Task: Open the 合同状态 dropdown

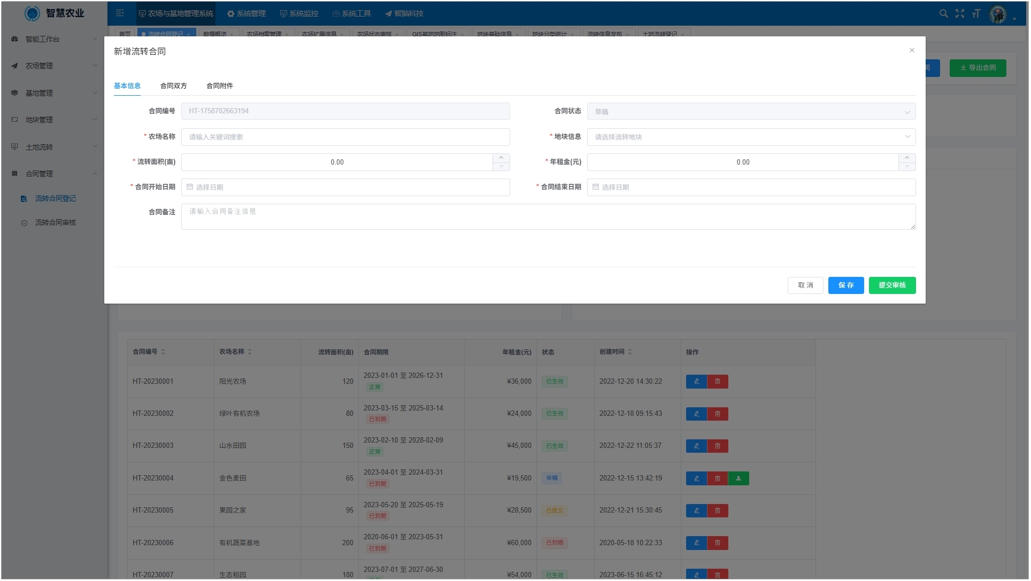Action: coord(751,112)
